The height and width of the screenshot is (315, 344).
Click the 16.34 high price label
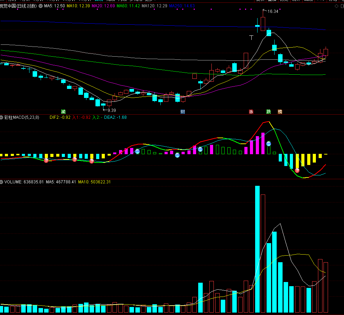point(273,11)
